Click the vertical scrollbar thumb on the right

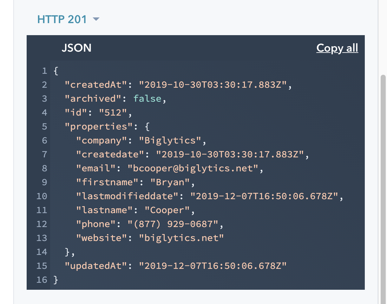click(383, 187)
